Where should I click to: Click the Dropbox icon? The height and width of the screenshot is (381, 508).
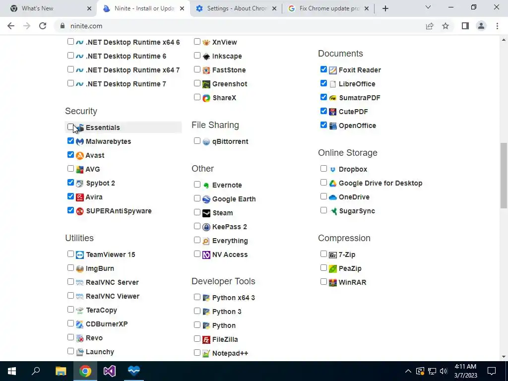pos(333,170)
